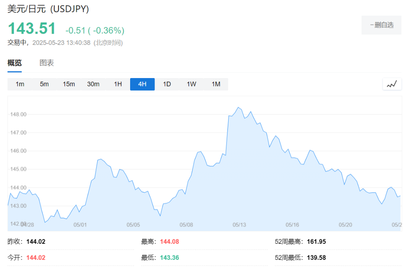Select the 1m chart interval

(x=20, y=84)
